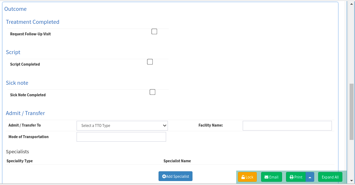
Task: Click the Admit / Transfer section heading
Action: [25, 113]
